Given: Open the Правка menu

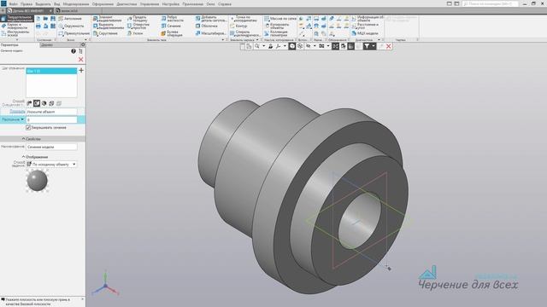Looking at the screenshot, I should click(x=26, y=3).
